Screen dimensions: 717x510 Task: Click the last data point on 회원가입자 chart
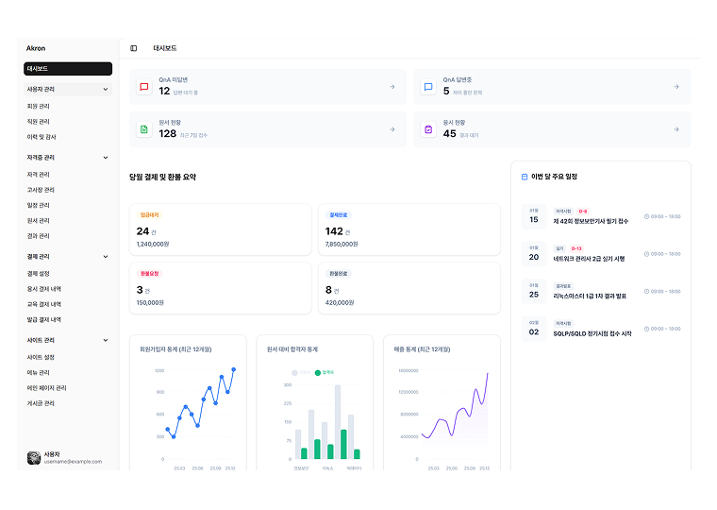point(233,369)
